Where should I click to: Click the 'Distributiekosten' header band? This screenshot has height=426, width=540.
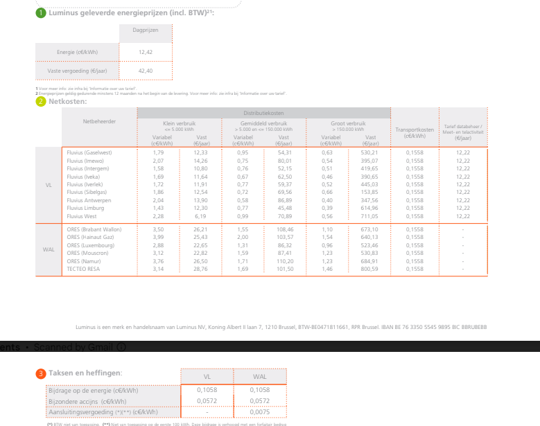pos(264,113)
